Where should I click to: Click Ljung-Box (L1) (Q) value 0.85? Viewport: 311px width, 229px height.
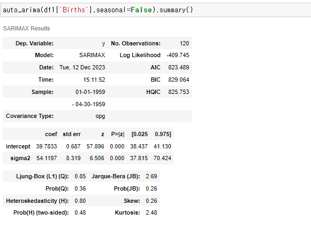point(80,176)
